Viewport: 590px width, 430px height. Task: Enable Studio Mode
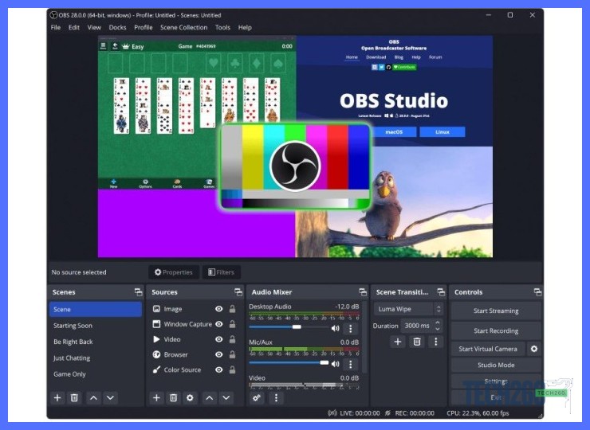click(496, 365)
